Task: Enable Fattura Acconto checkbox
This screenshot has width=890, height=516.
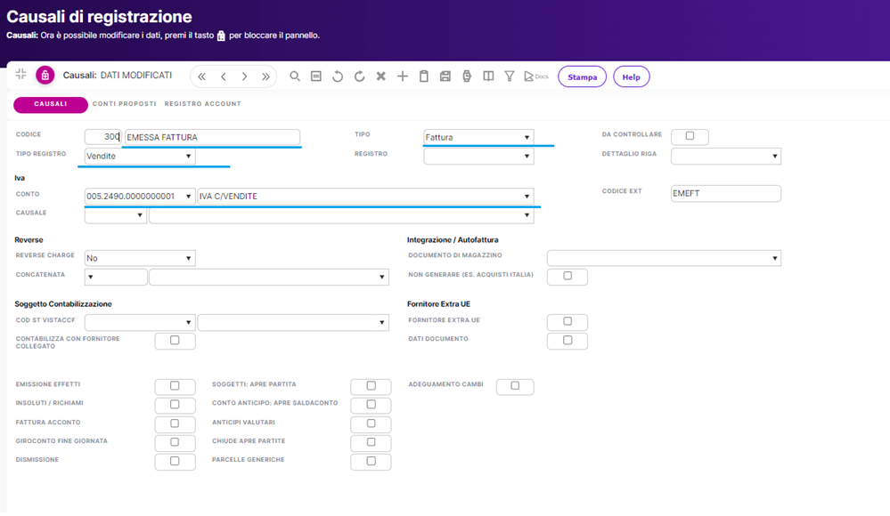Action: pyautogui.click(x=175, y=423)
